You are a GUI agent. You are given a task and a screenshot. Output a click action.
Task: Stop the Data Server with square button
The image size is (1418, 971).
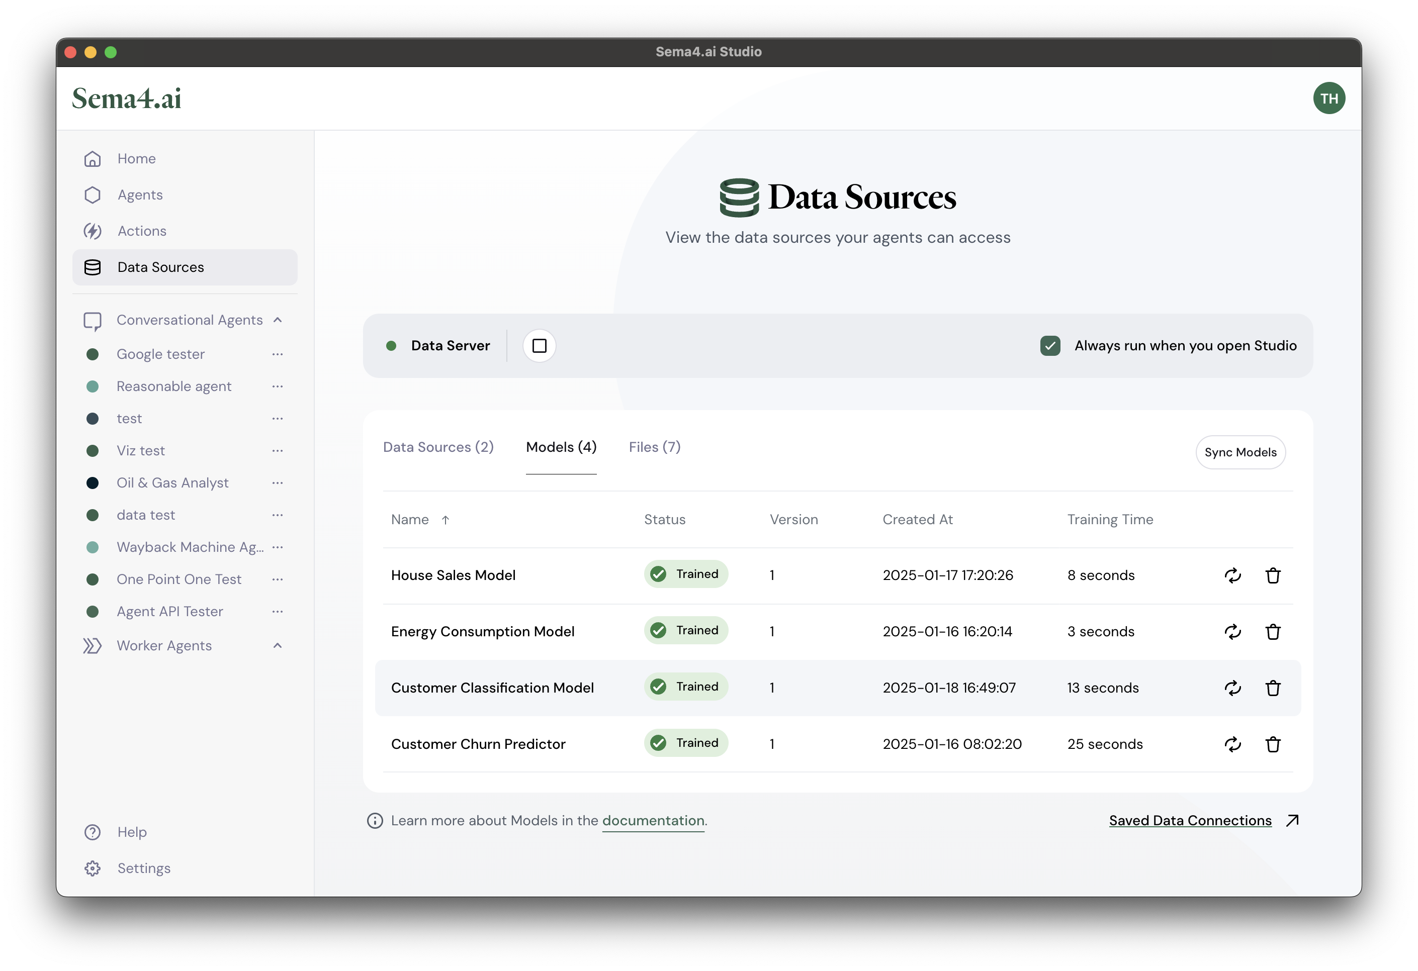540,346
